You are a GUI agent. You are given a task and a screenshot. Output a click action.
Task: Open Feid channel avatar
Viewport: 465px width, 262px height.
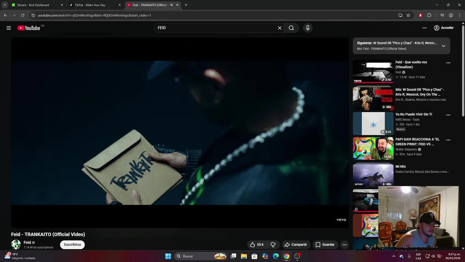(16, 245)
